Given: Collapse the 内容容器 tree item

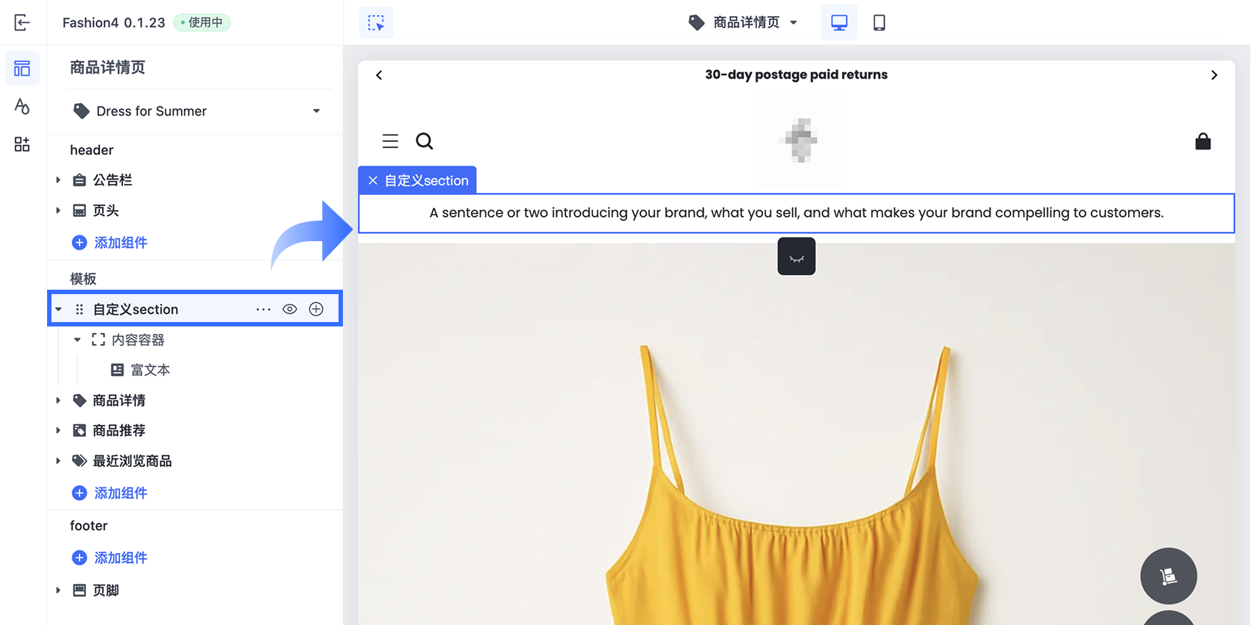Looking at the screenshot, I should point(77,340).
